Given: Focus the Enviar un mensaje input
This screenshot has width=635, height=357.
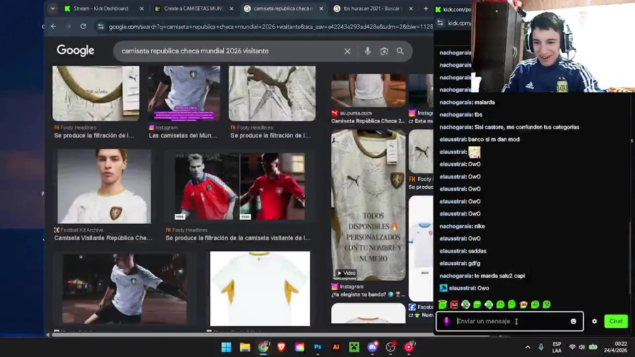Looking at the screenshot, I should 509,321.
